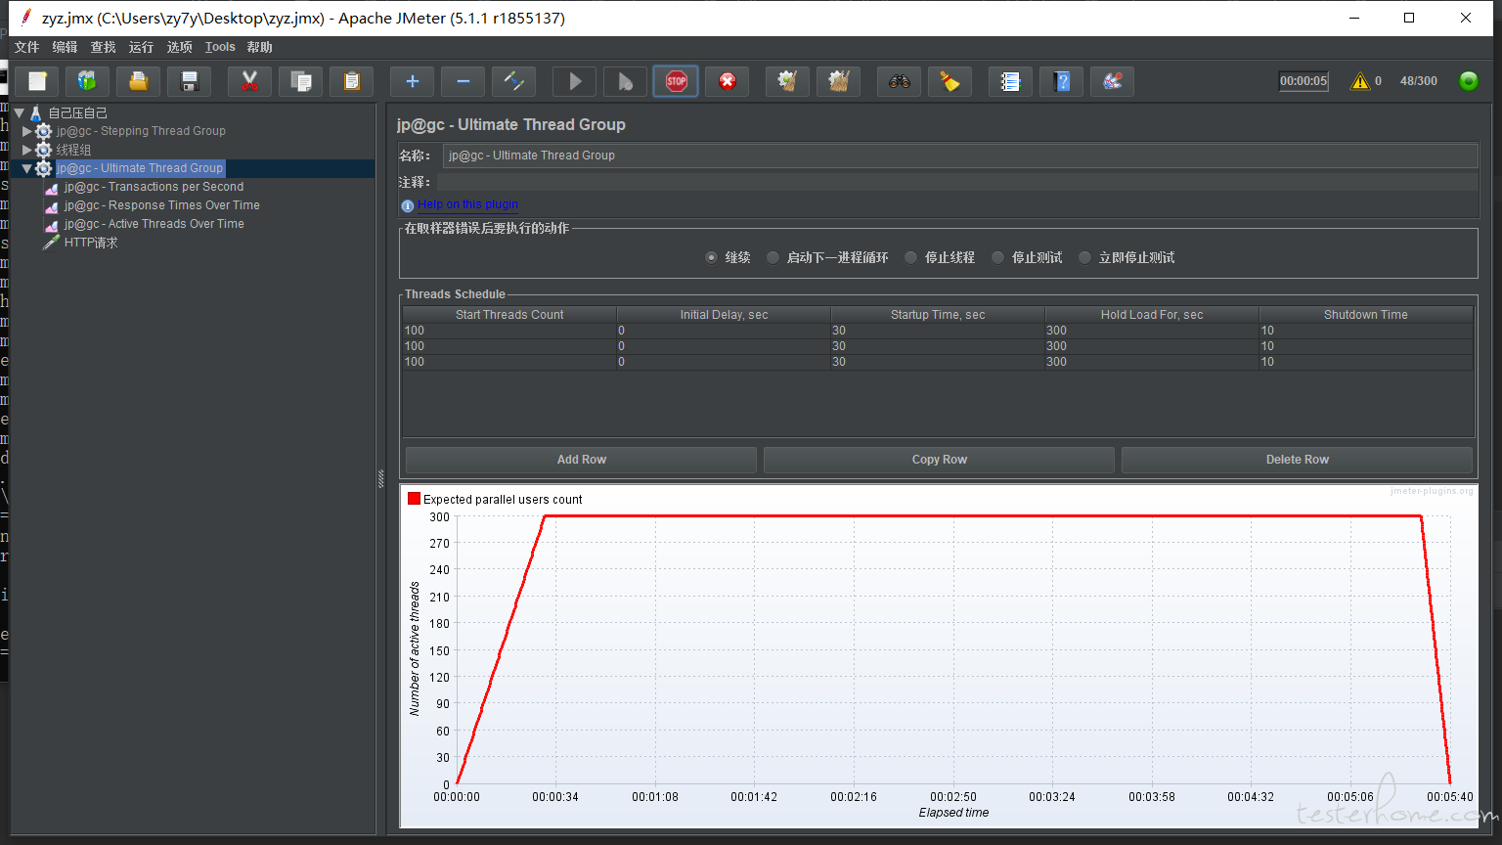Click the Paste clipboard icon

tap(352, 81)
